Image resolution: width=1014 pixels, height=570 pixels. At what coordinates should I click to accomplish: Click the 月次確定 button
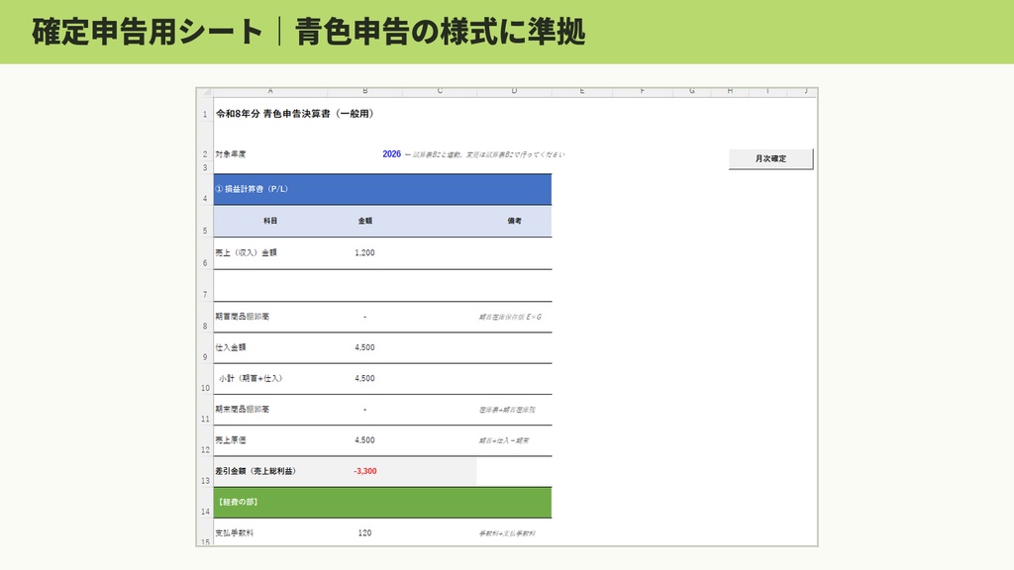pyautogui.click(x=770, y=159)
